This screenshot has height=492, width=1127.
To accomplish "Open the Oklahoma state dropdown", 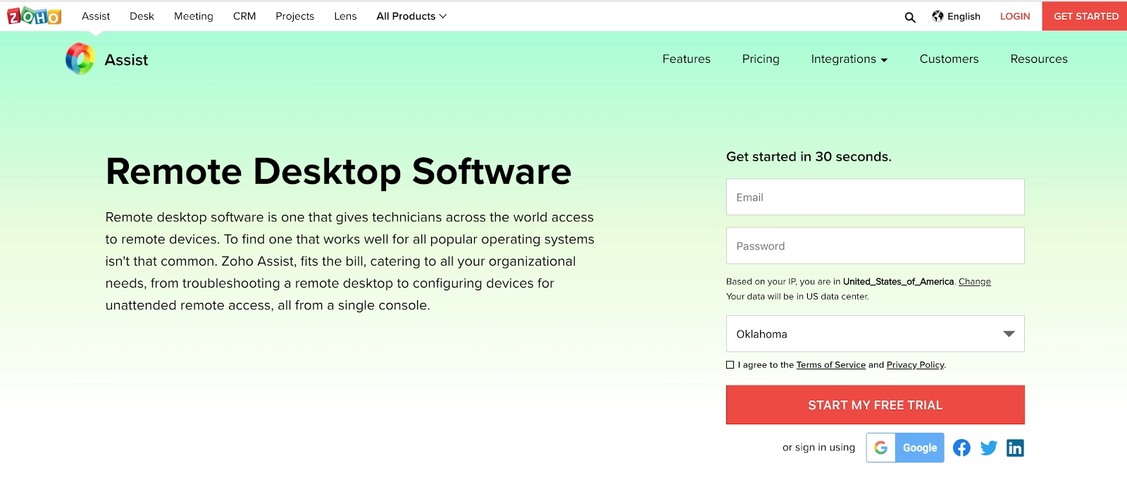I will [x=876, y=333].
